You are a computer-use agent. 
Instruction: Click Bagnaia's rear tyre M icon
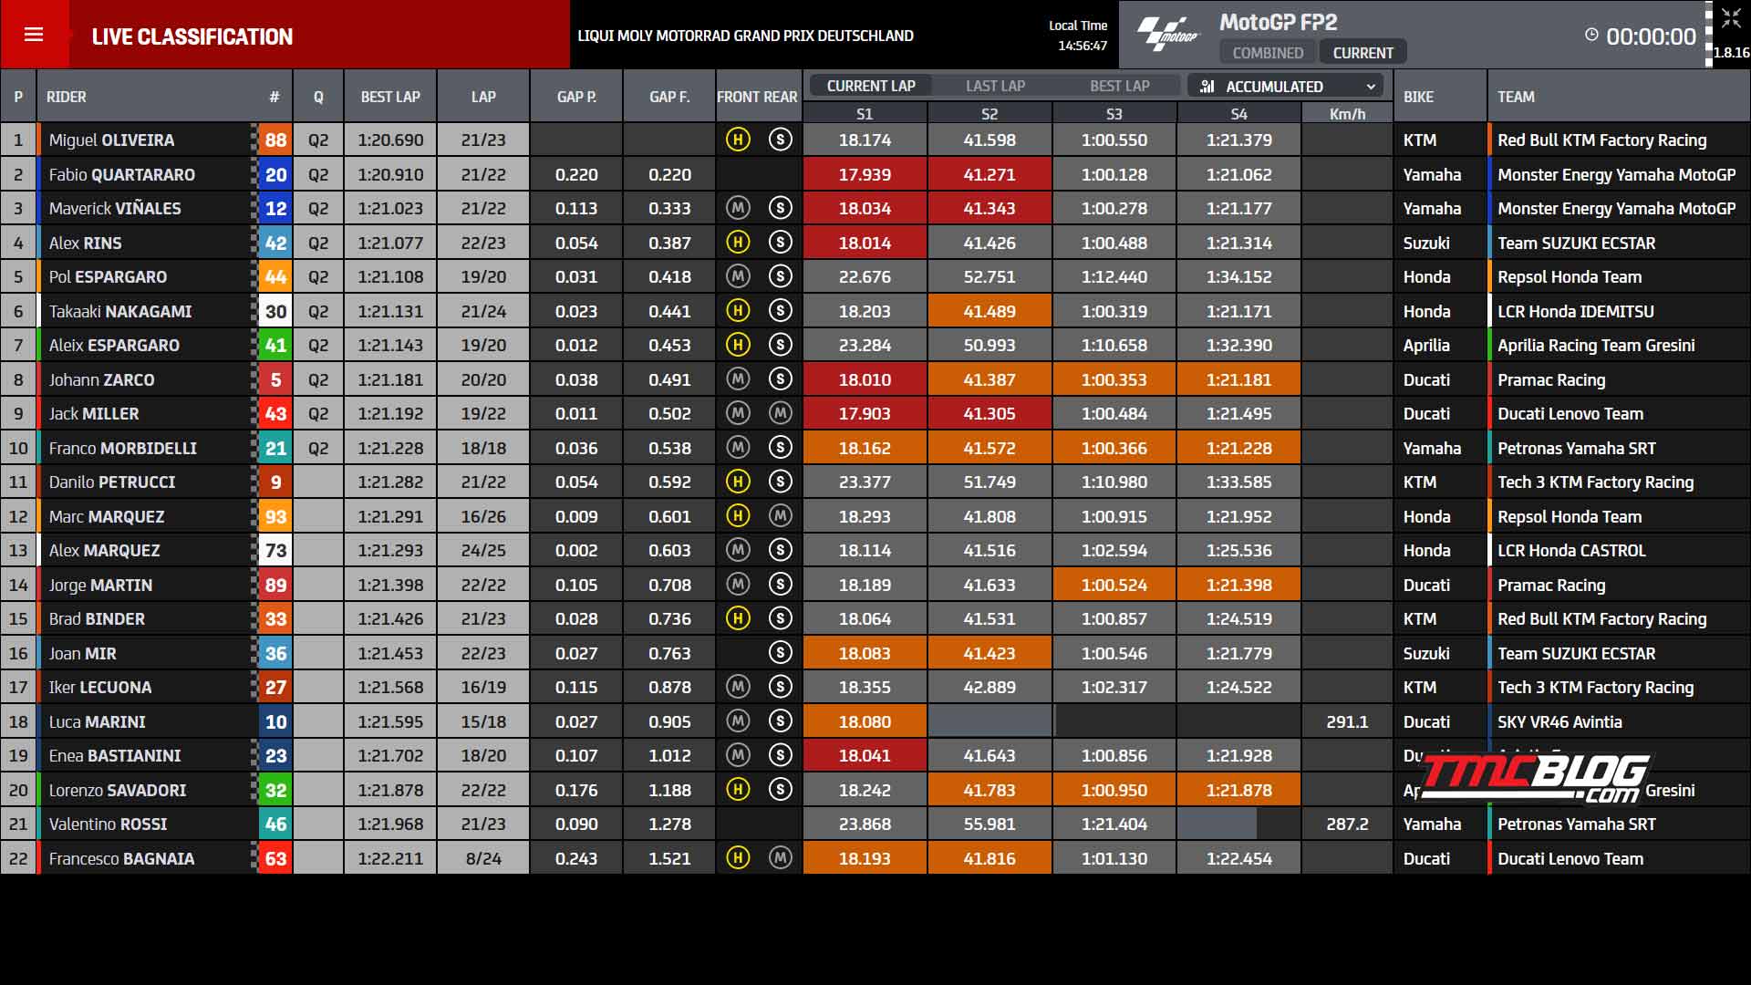coord(780,858)
